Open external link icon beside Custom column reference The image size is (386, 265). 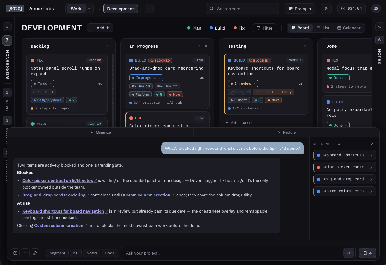371,191
